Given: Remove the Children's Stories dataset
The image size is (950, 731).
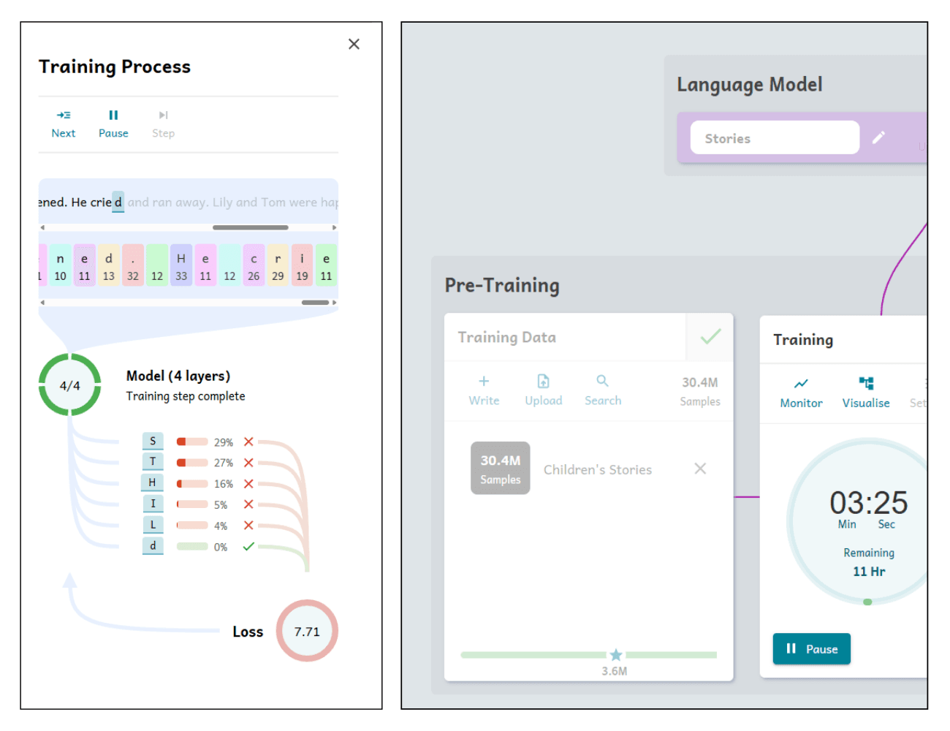Looking at the screenshot, I should [700, 469].
